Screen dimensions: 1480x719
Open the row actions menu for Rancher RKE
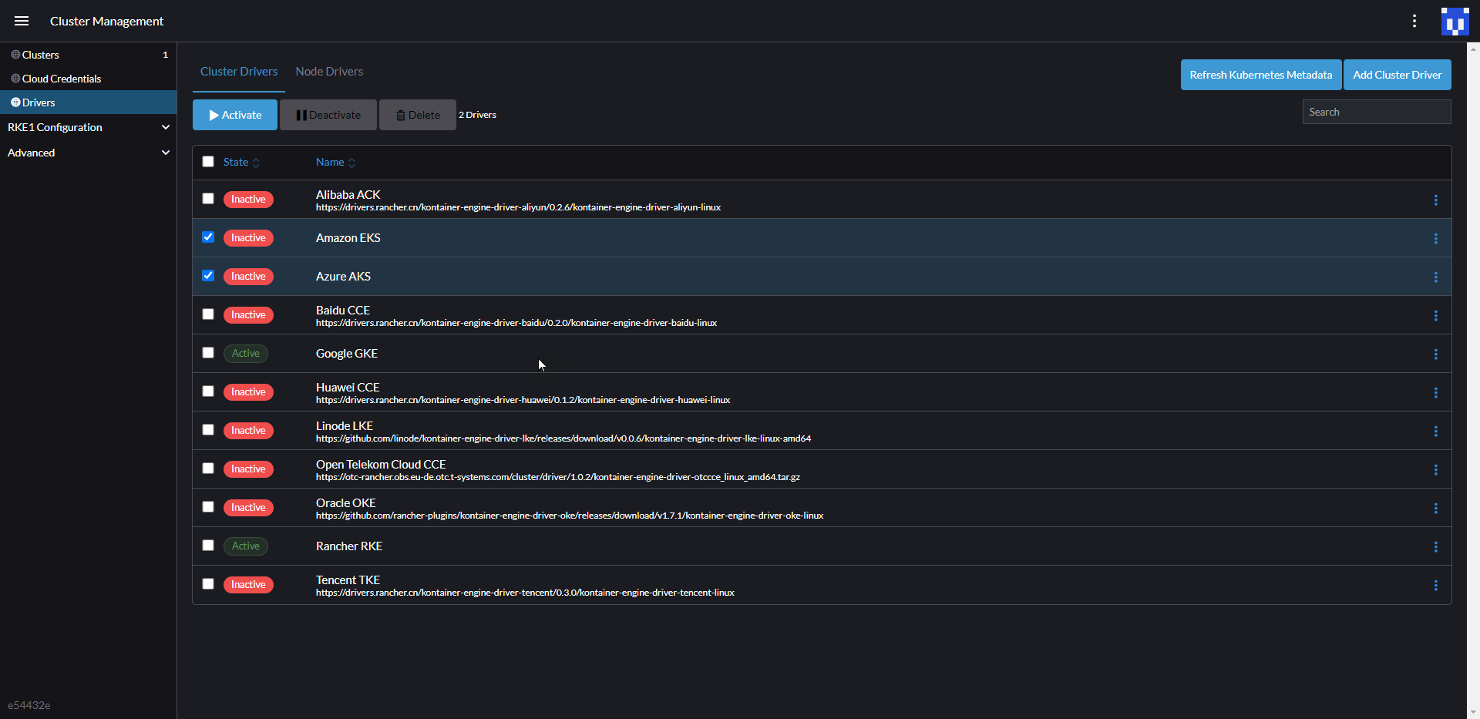pyautogui.click(x=1436, y=546)
